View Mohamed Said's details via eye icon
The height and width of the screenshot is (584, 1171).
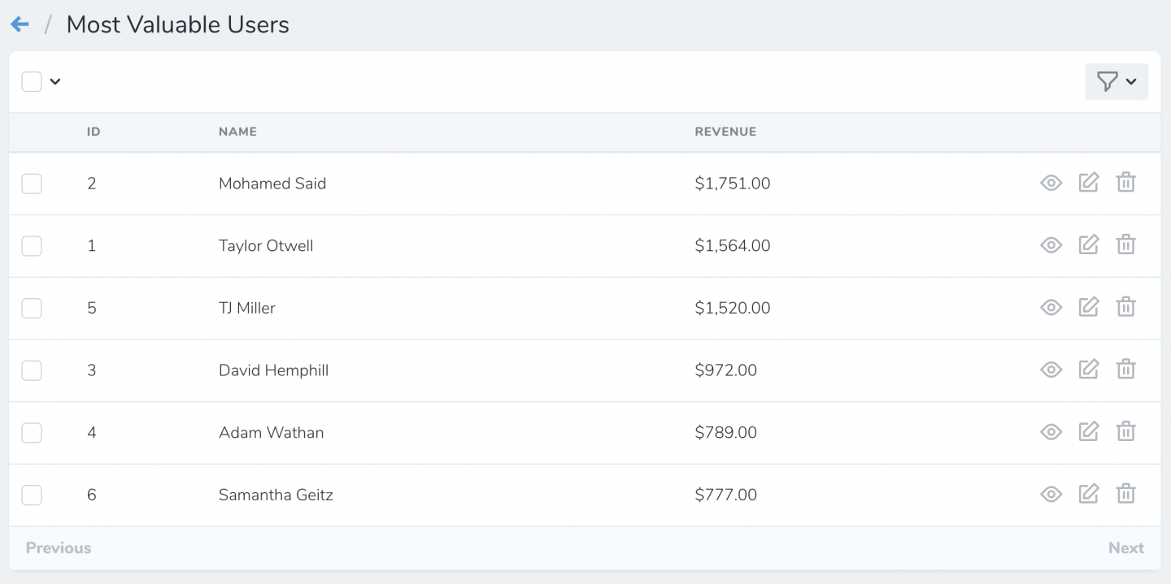(x=1051, y=183)
